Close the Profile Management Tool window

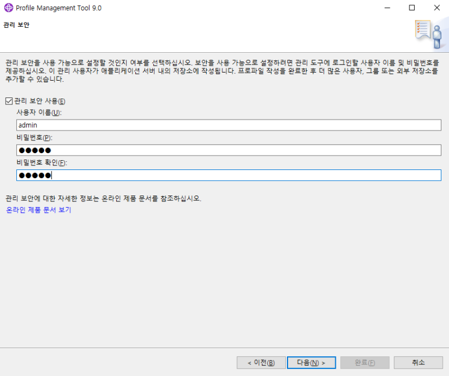click(x=437, y=8)
